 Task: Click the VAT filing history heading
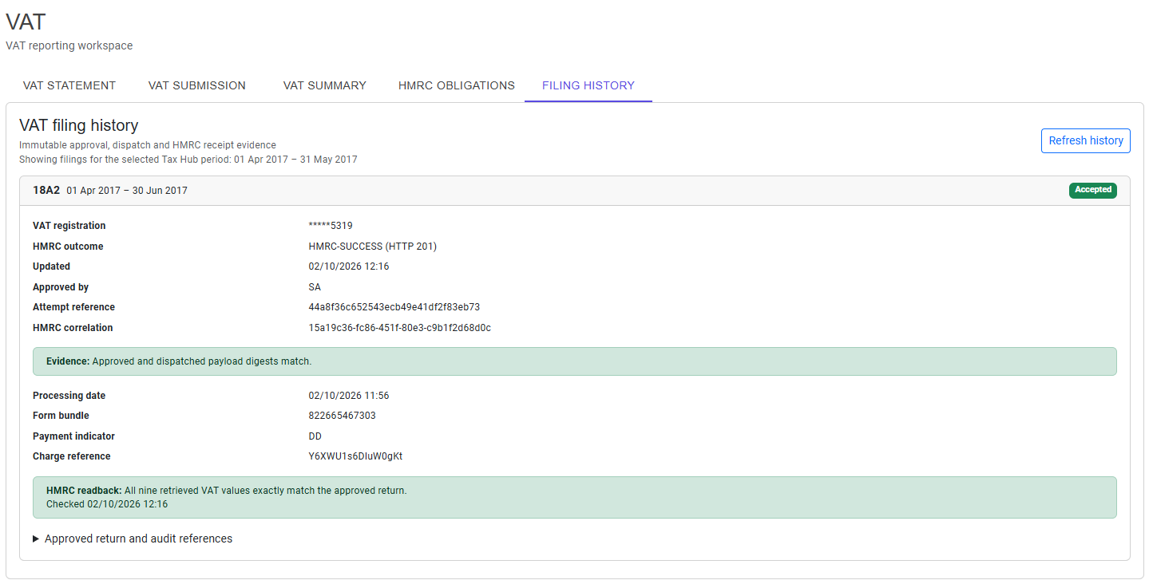click(79, 125)
